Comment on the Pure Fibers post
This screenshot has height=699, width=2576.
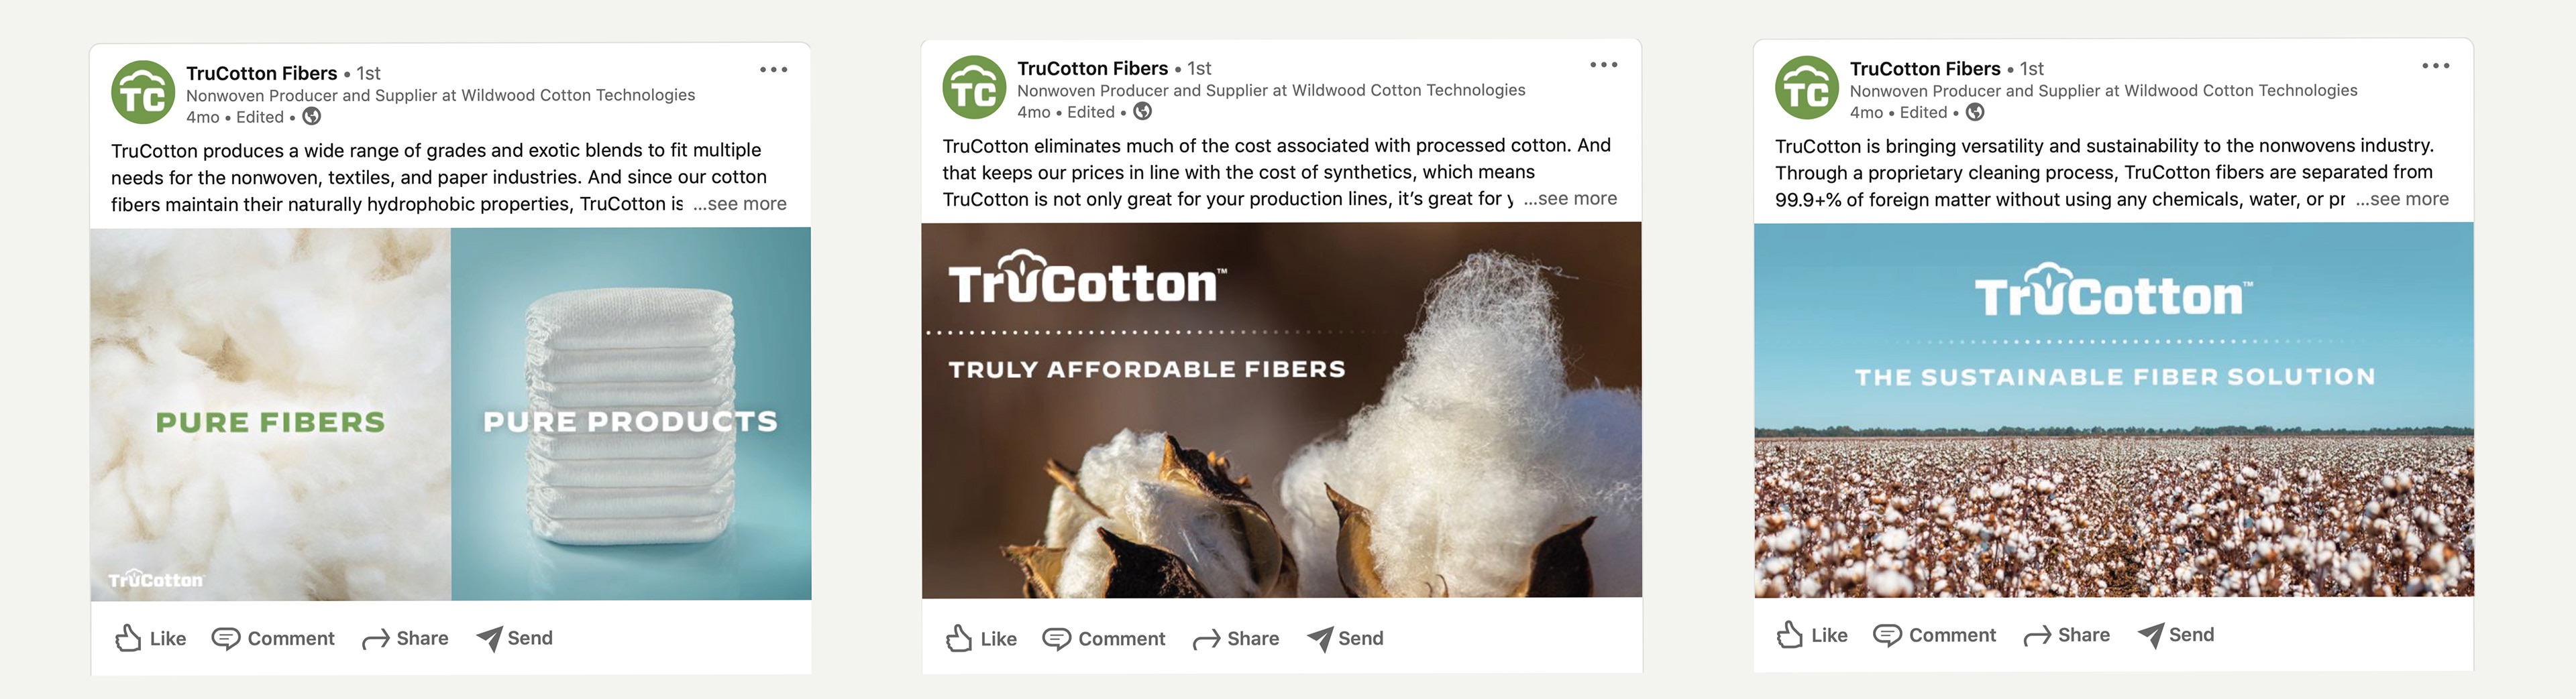click(x=273, y=638)
